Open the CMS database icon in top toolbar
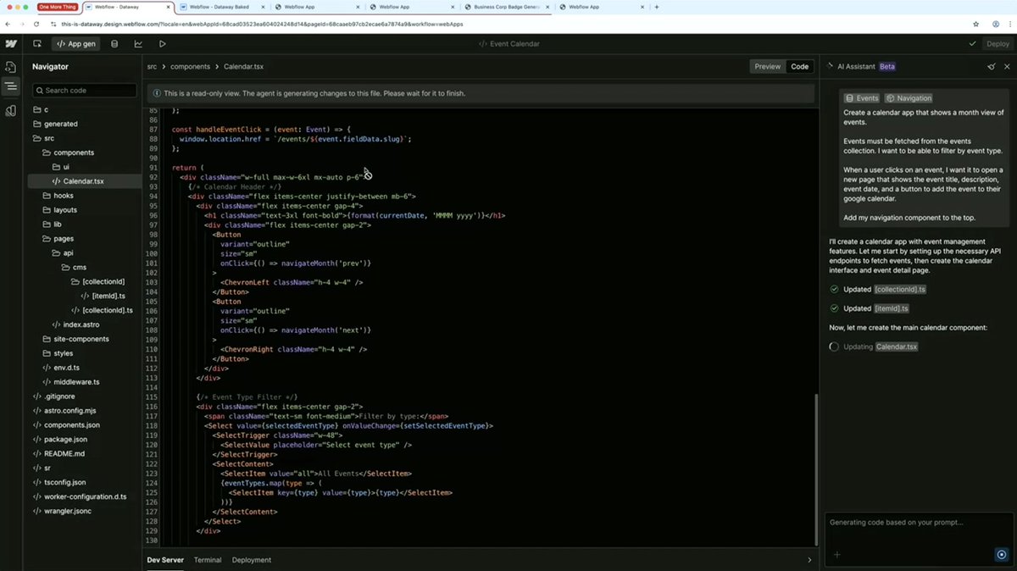The height and width of the screenshot is (571, 1017). coord(114,43)
